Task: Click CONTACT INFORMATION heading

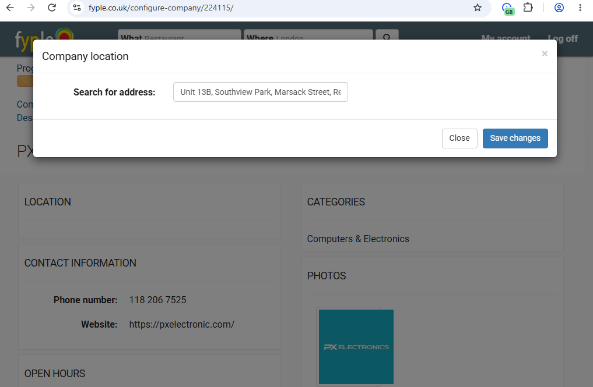Action: (x=80, y=263)
